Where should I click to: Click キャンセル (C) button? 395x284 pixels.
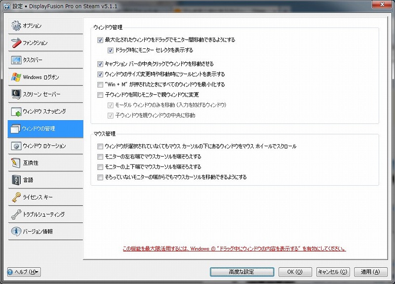pos(333,272)
